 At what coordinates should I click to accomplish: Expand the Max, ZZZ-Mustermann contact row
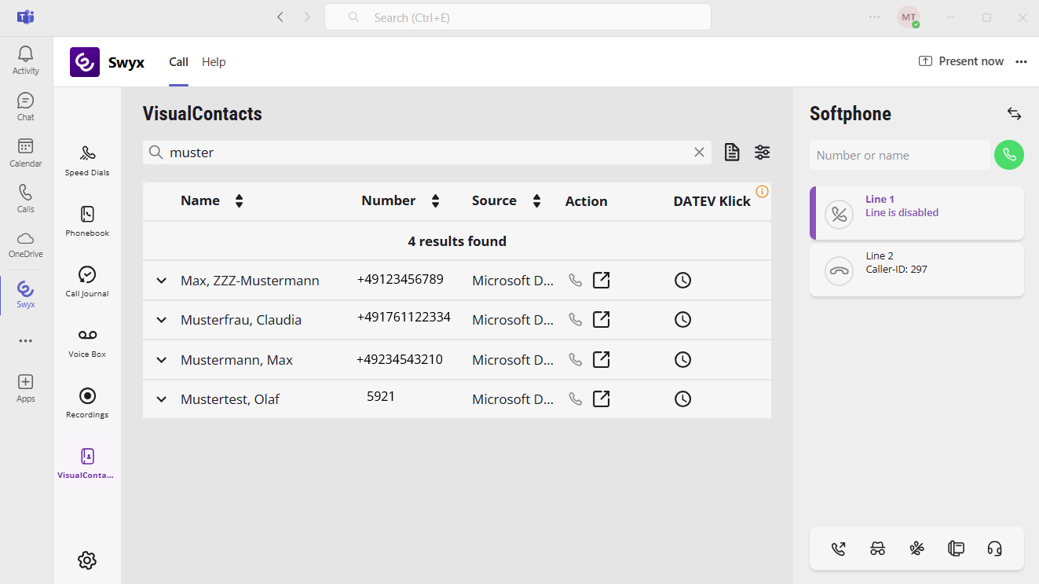(x=162, y=281)
